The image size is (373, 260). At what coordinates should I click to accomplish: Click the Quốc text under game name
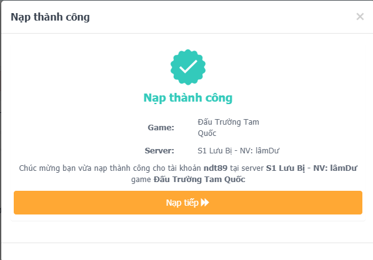pyautogui.click(x=207, y=133)
